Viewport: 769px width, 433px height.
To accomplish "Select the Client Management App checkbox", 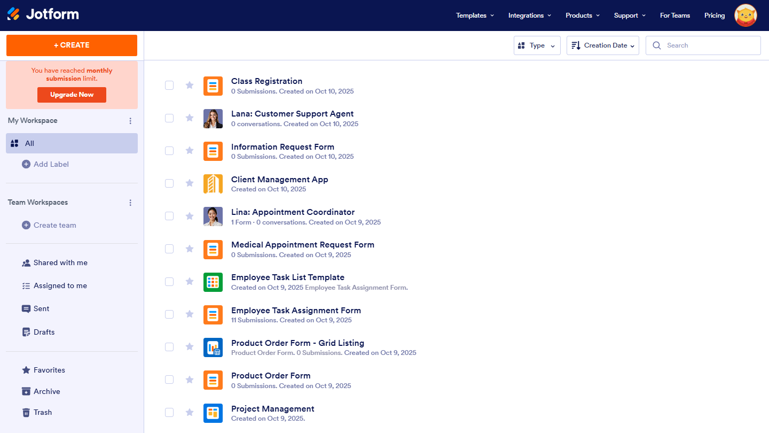I will (x=169, y=183).
